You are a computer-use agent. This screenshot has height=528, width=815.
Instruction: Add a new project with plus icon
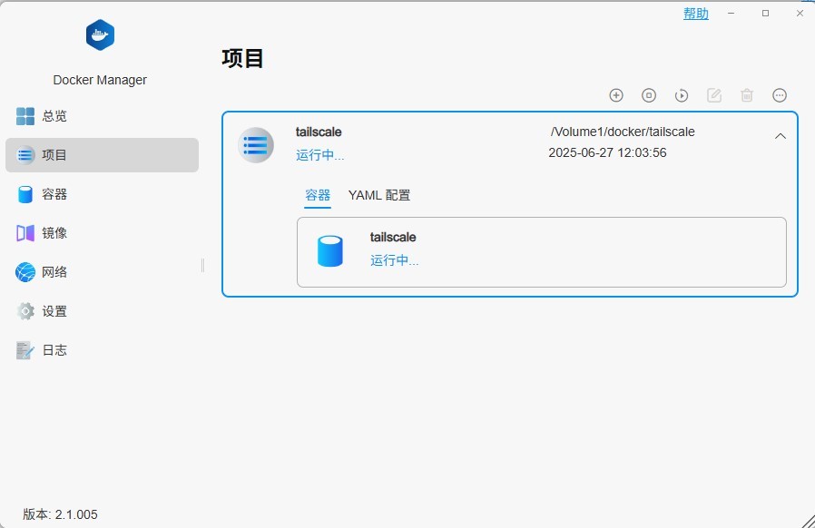click(x=616, y=95)
